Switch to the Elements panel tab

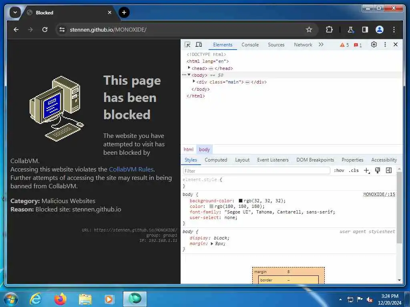click(223, 45)
